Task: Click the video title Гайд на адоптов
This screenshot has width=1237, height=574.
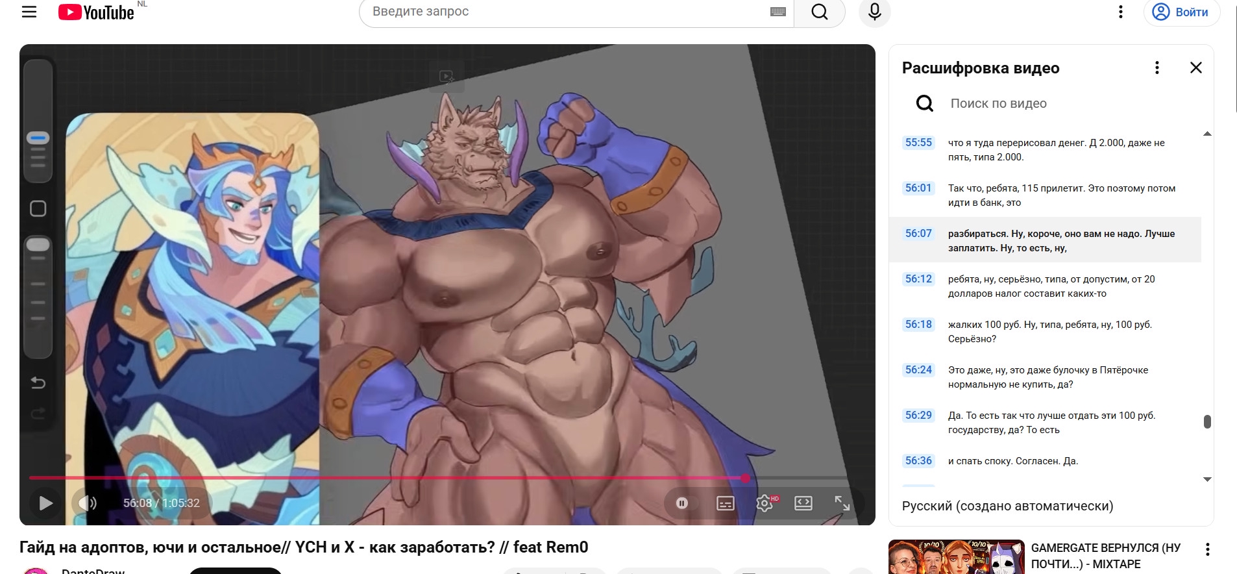Action: pyautogui.click(x=304, y=547)
